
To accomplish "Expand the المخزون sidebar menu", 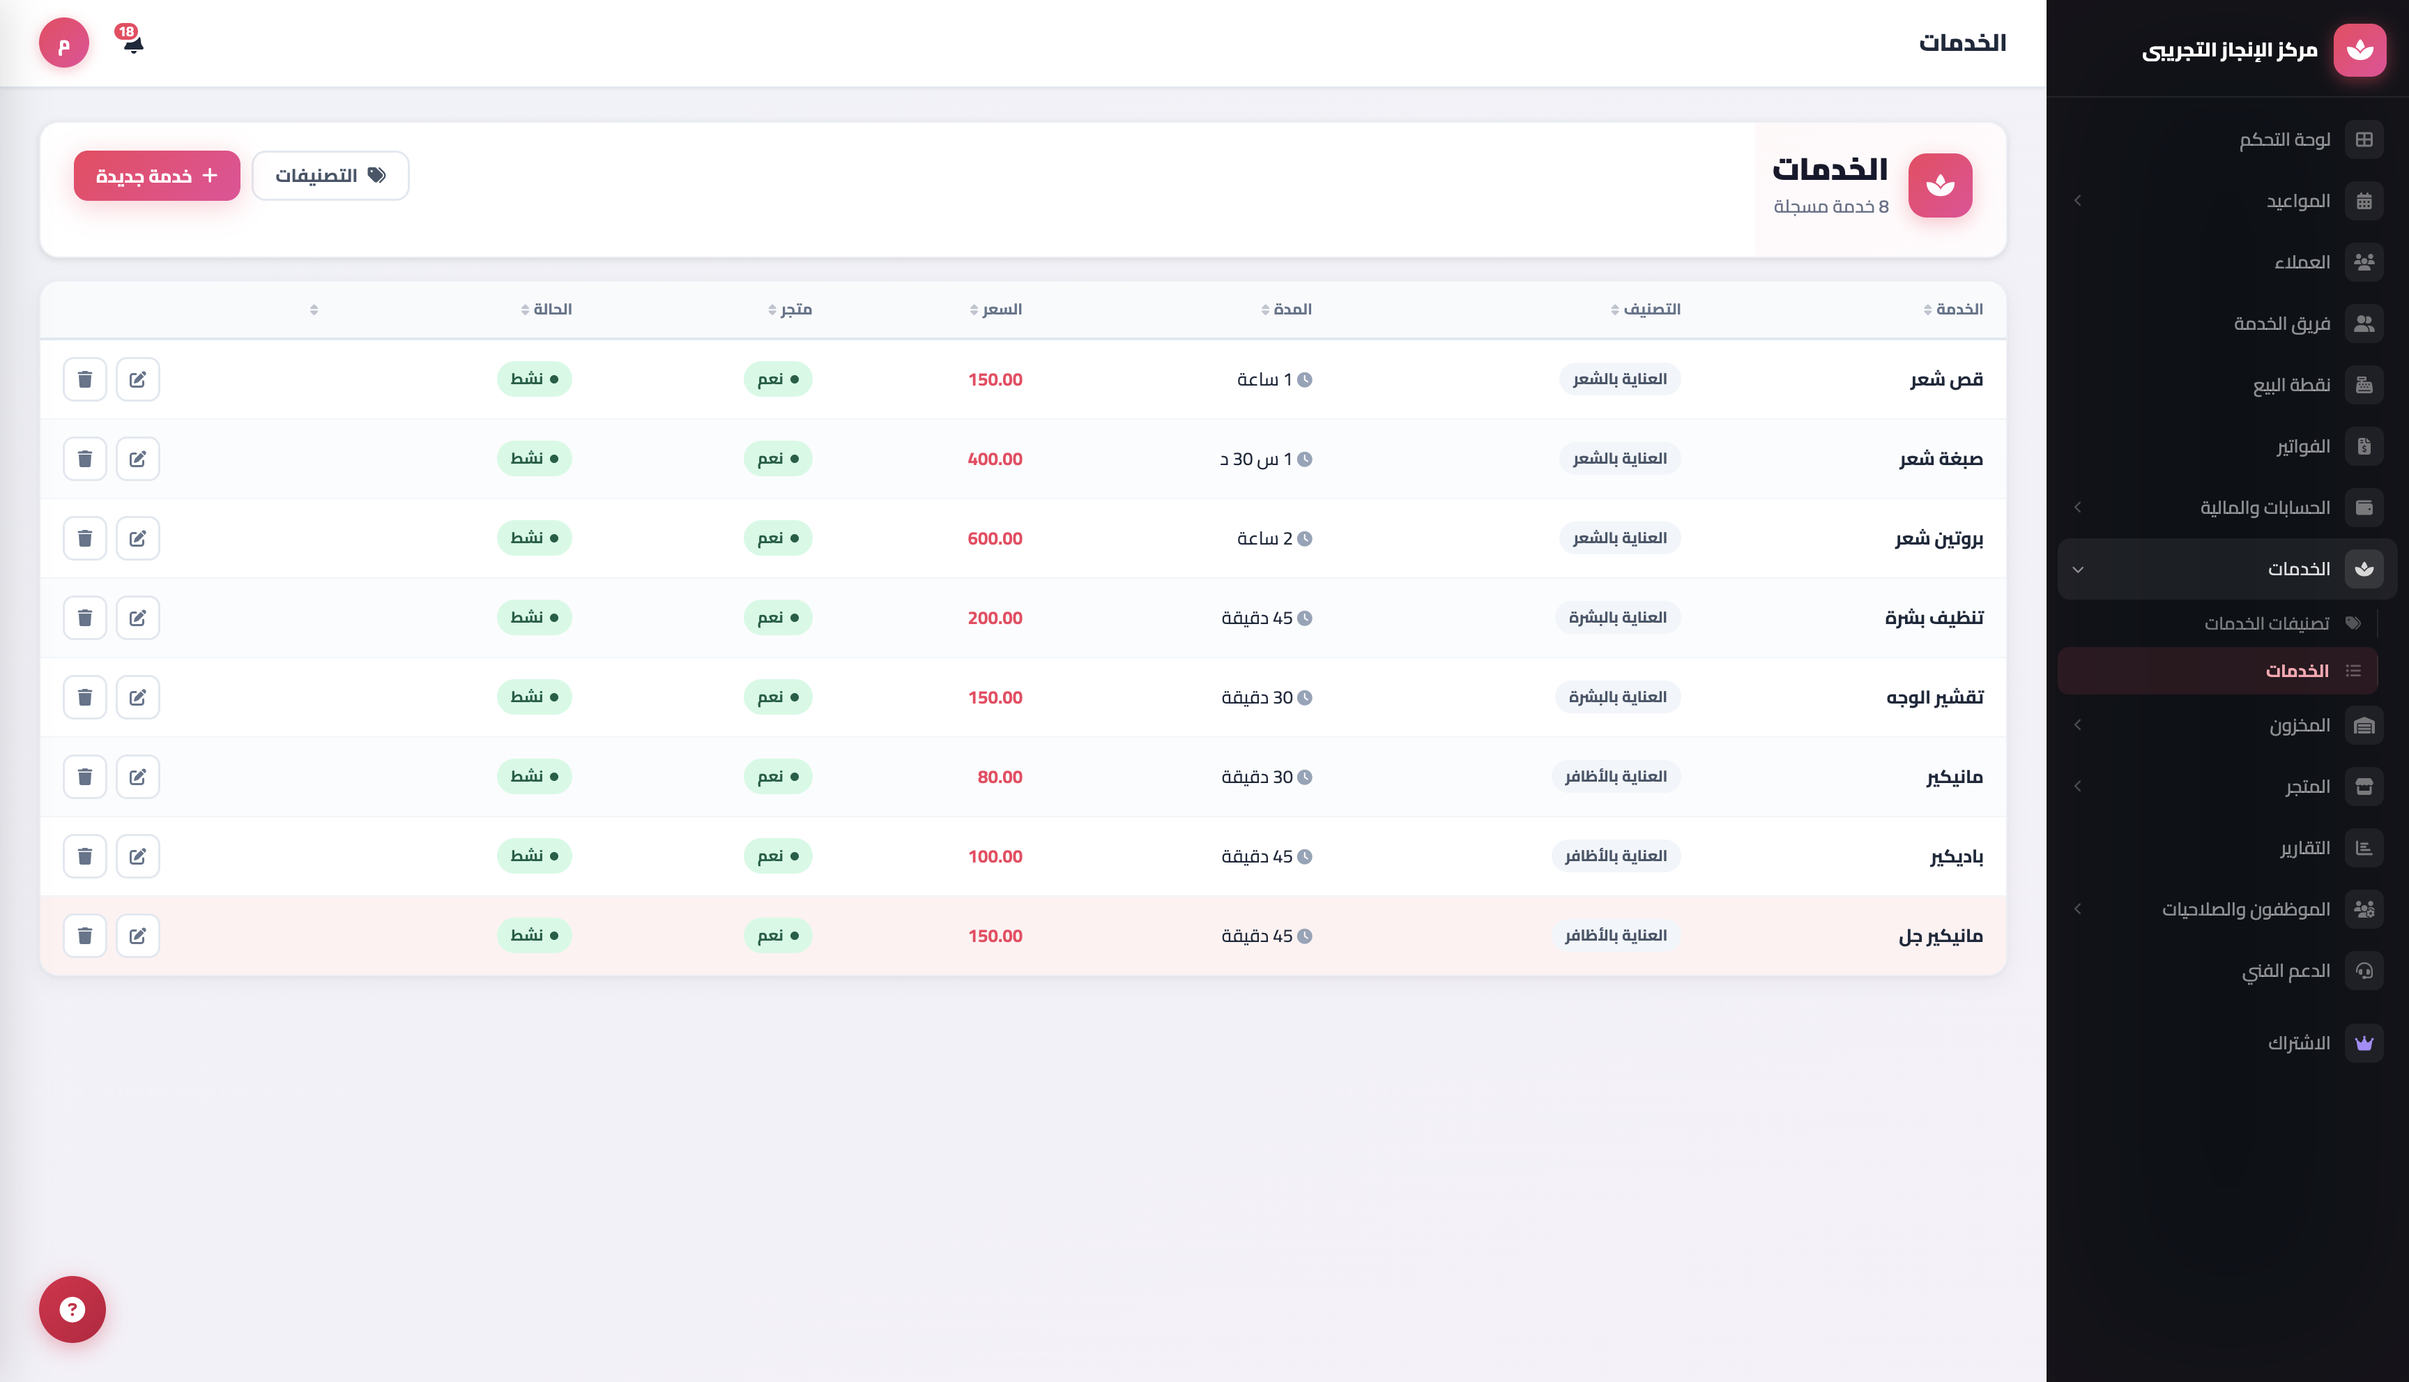I will coord(2227,725).
